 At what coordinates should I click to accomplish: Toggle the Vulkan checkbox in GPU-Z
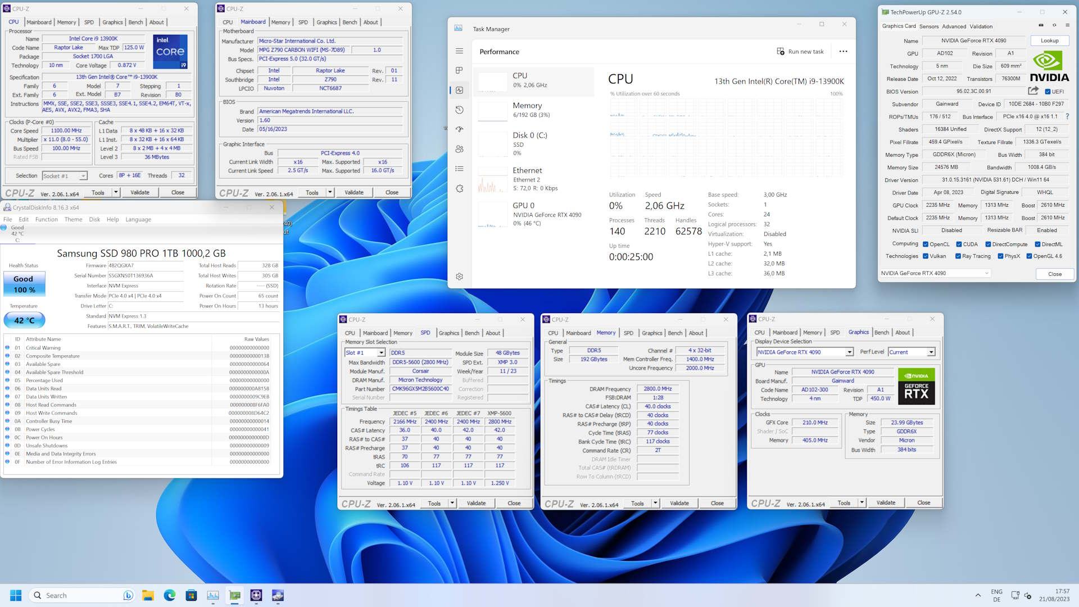pyautogui.click(x=925, y=256)
